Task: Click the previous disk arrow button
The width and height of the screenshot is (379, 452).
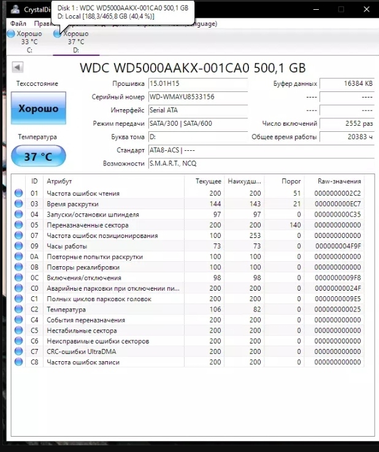Action: (x=17, y=67)
